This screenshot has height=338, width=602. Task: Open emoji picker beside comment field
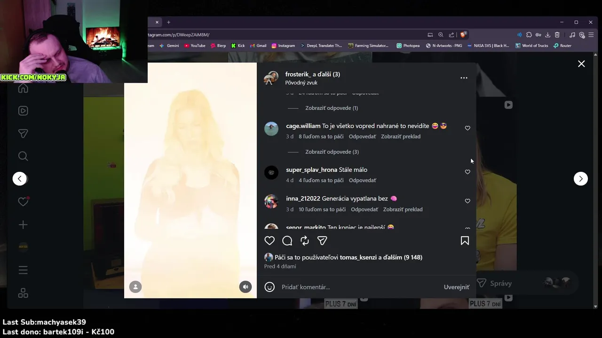(x=269, y=287)
